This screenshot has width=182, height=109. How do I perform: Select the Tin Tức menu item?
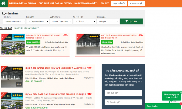[105, 3]
